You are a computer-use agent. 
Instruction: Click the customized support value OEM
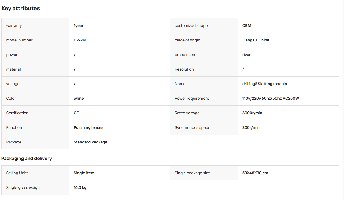point(247,26)
